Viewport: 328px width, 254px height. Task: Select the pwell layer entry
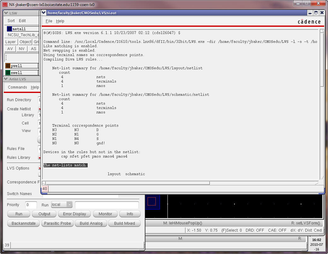click(x=21, y=66)
